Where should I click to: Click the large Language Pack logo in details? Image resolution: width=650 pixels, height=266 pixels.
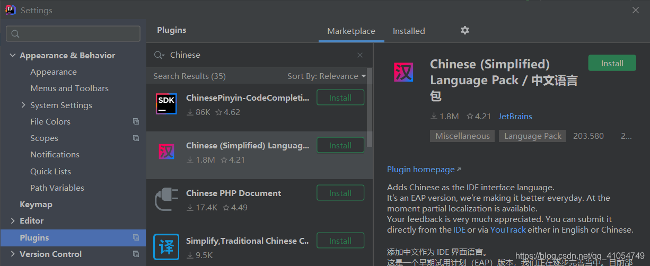point(403,72)
